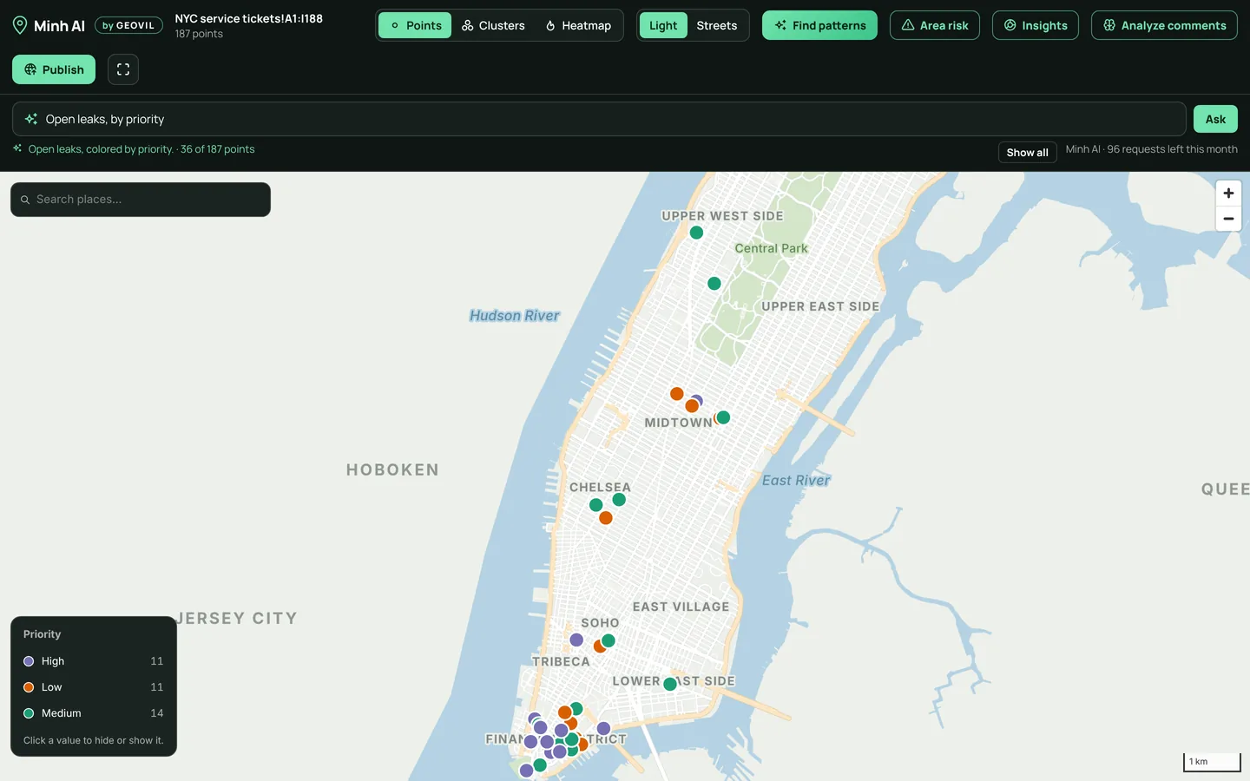This screenshot has width=1250, height=781.
Task: Click sparkle icon in the query bar
Action: pyautogui.click(x=31, y=119)
